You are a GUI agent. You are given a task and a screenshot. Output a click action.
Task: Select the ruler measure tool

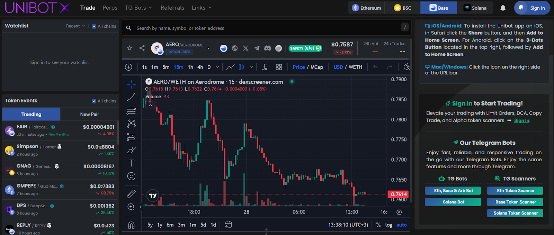tap(132, 194)
